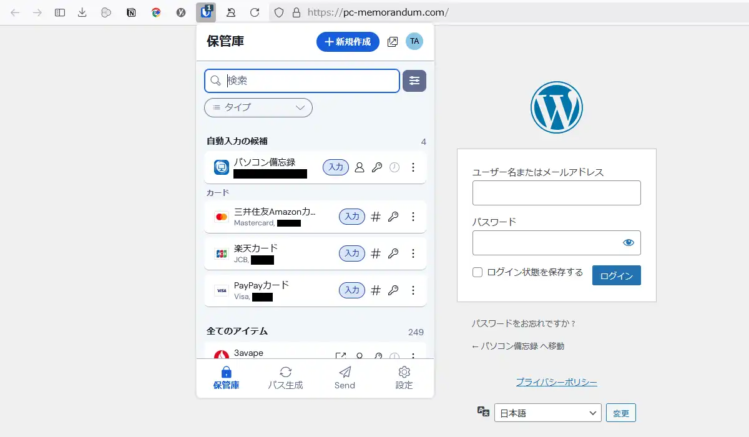
Task: Open the browser downloads icon
Action: pyautogui.click(x=82, y=12)
